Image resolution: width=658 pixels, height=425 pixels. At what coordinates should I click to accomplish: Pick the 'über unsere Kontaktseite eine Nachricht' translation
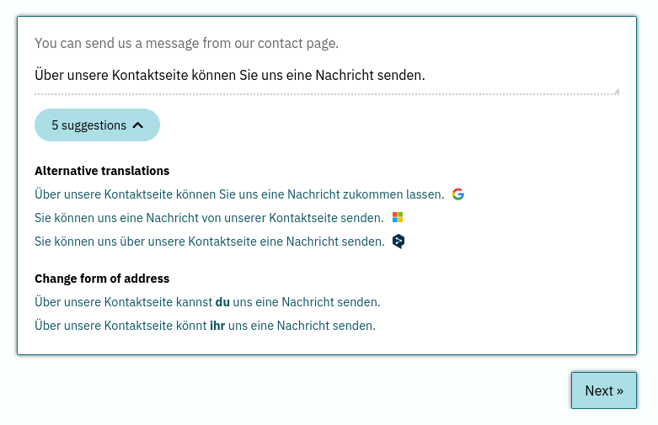click(210, 242)
